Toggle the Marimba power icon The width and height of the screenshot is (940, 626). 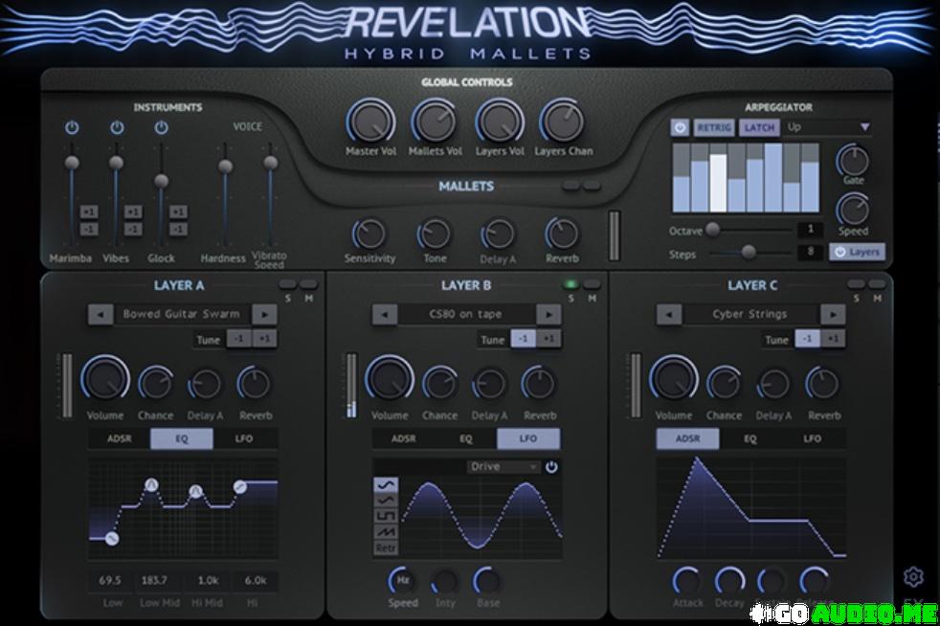point(72,127)
